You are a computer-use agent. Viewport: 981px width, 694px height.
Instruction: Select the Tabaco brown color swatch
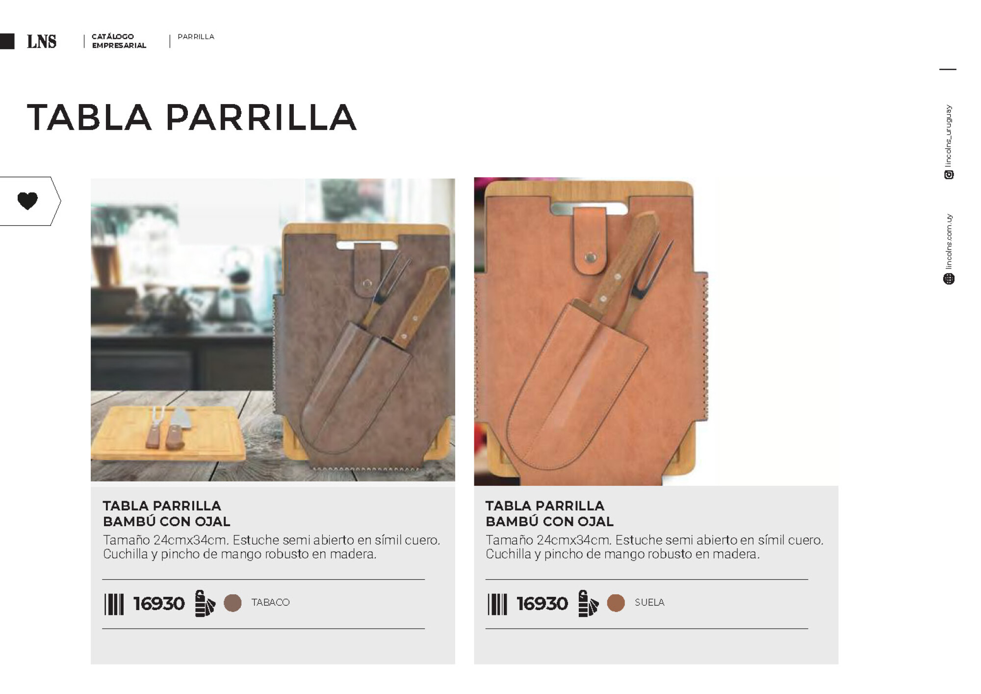point(232,603)
